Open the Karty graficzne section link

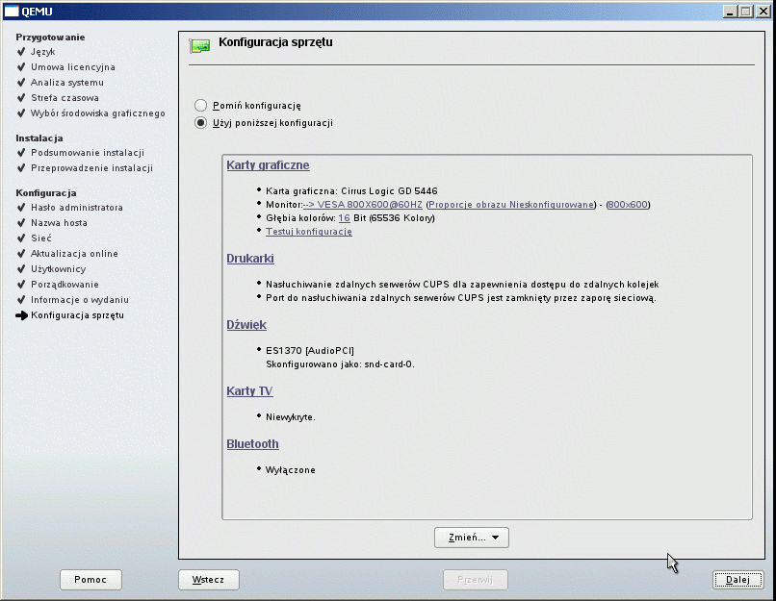point(268,165)
